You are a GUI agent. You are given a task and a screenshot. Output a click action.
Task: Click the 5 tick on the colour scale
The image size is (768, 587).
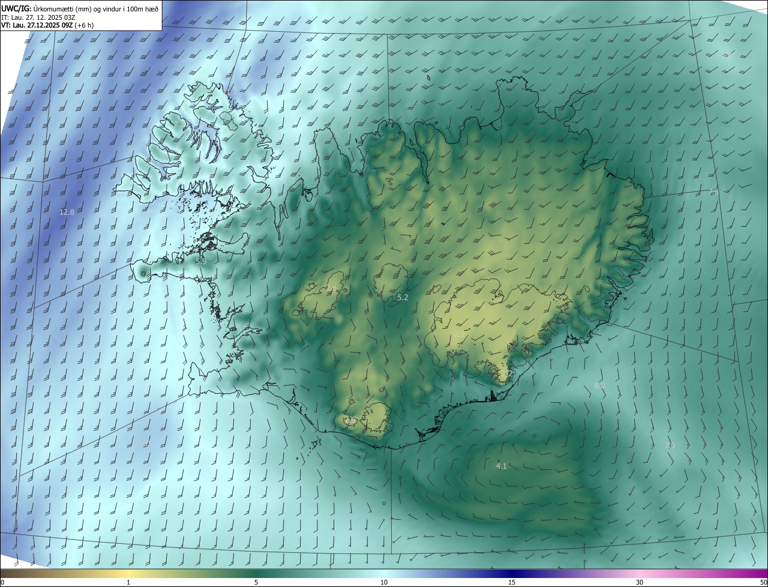(256, 582)
